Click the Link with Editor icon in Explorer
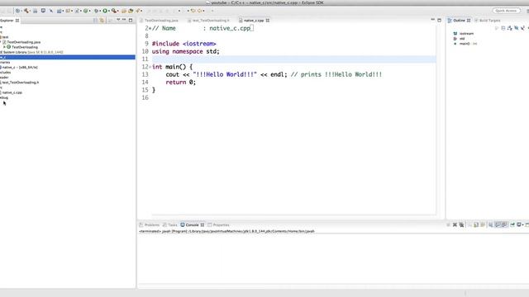Screen dimensions: 529x297 (102, 20)
